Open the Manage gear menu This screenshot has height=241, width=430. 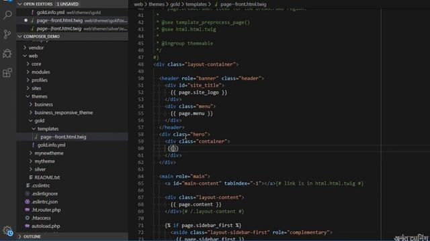7,230
